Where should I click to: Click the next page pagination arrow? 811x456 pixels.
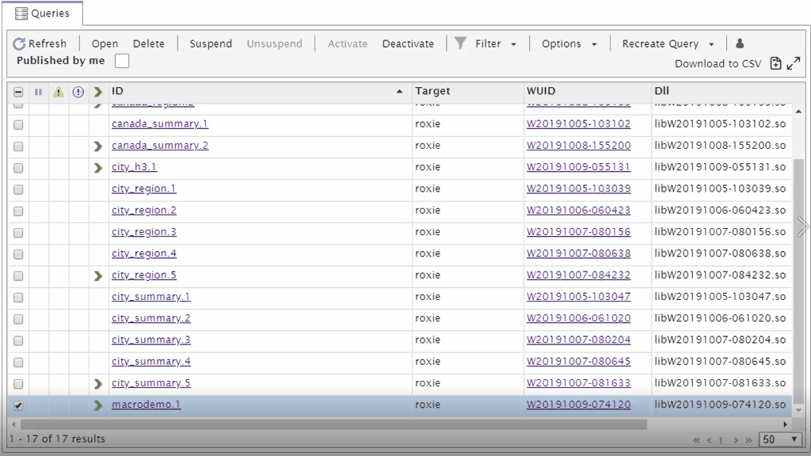736,440
